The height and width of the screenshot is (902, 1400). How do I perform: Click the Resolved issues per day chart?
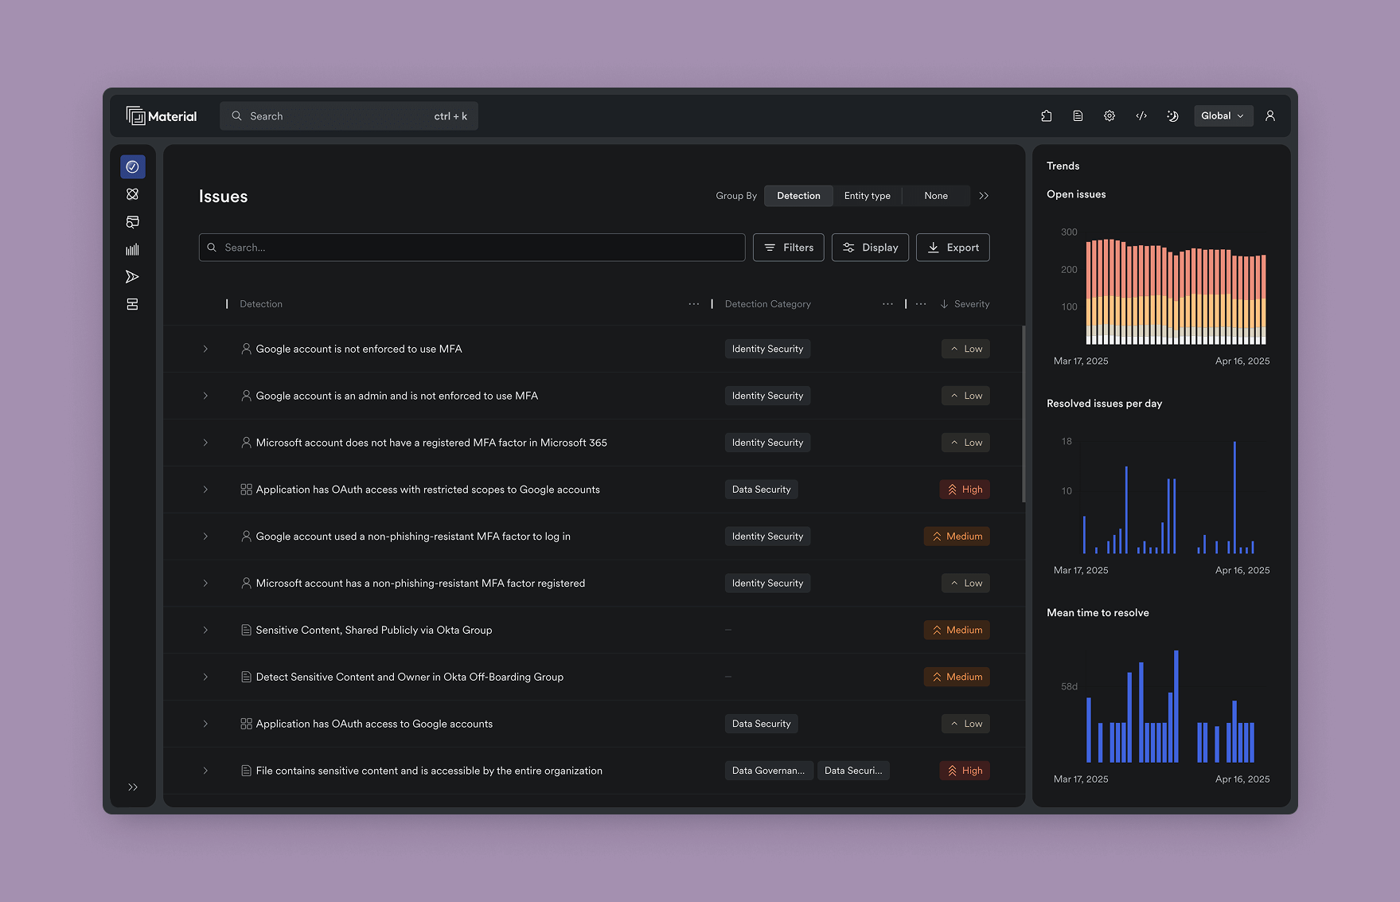[x=1168, y=498]
